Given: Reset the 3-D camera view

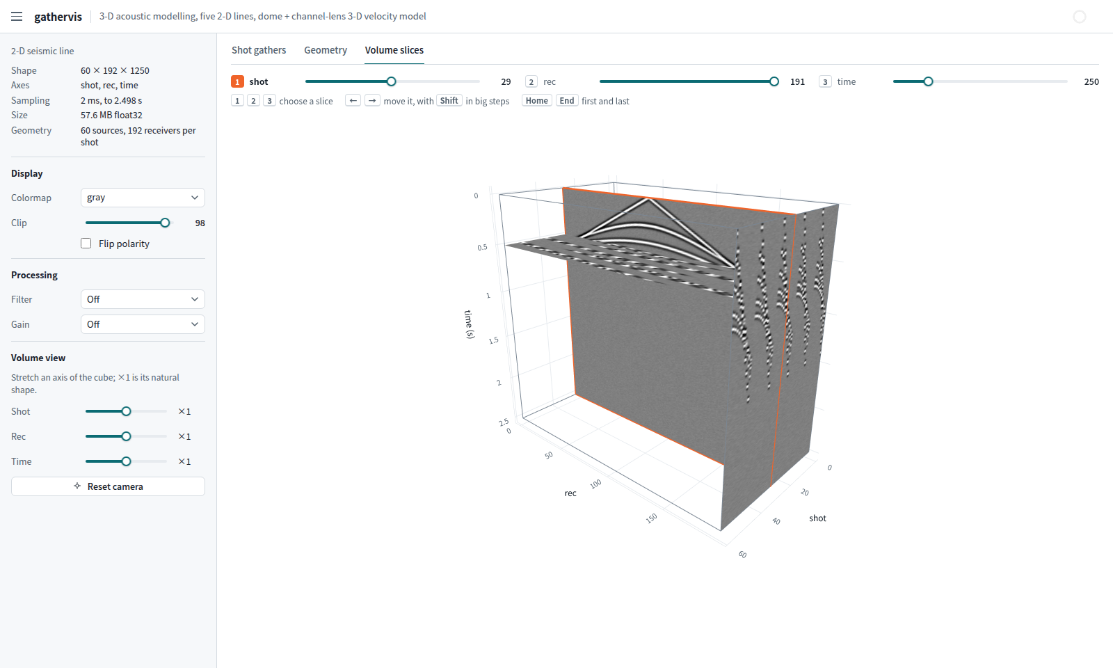Looking at the screenshot, I should (x=108, y=486).
